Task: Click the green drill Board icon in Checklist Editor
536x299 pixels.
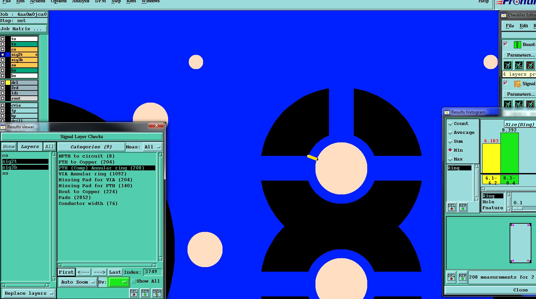Action: pyautogui.click(x=518, y=44)
